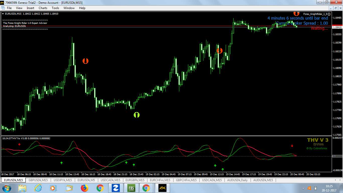Screen dimensions: 343x193
Task: Click the 'Waiting...' status text
Action: coord(319,28)
